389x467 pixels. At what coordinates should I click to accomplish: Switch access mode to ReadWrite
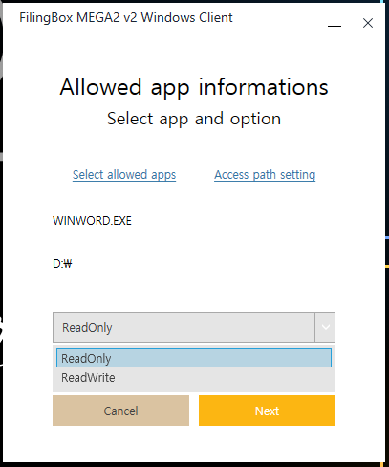coord(194,378)
